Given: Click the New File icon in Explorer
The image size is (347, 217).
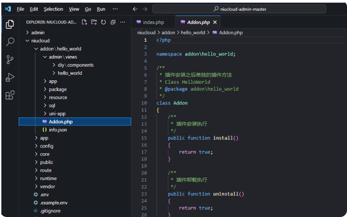Looking at the screenshot, I should click(84, 22).
